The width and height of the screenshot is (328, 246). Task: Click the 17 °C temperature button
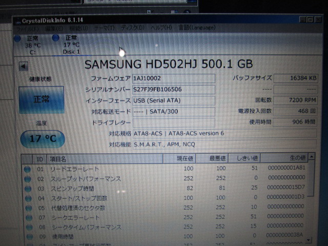[43, 139]
